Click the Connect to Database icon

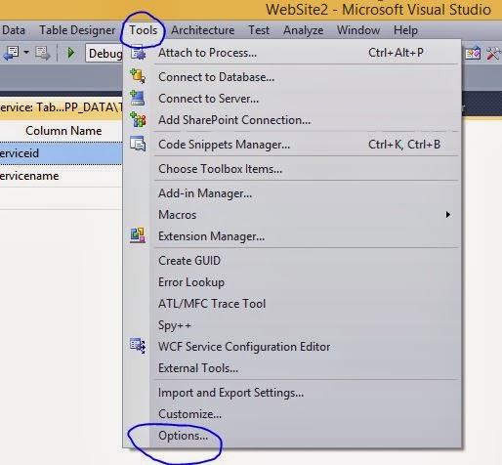138,76
